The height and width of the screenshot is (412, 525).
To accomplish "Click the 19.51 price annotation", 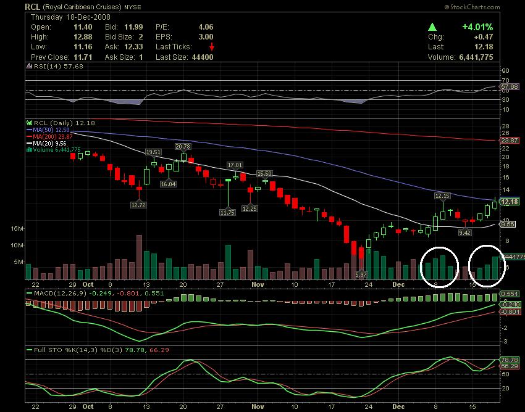I will point(153,152).
